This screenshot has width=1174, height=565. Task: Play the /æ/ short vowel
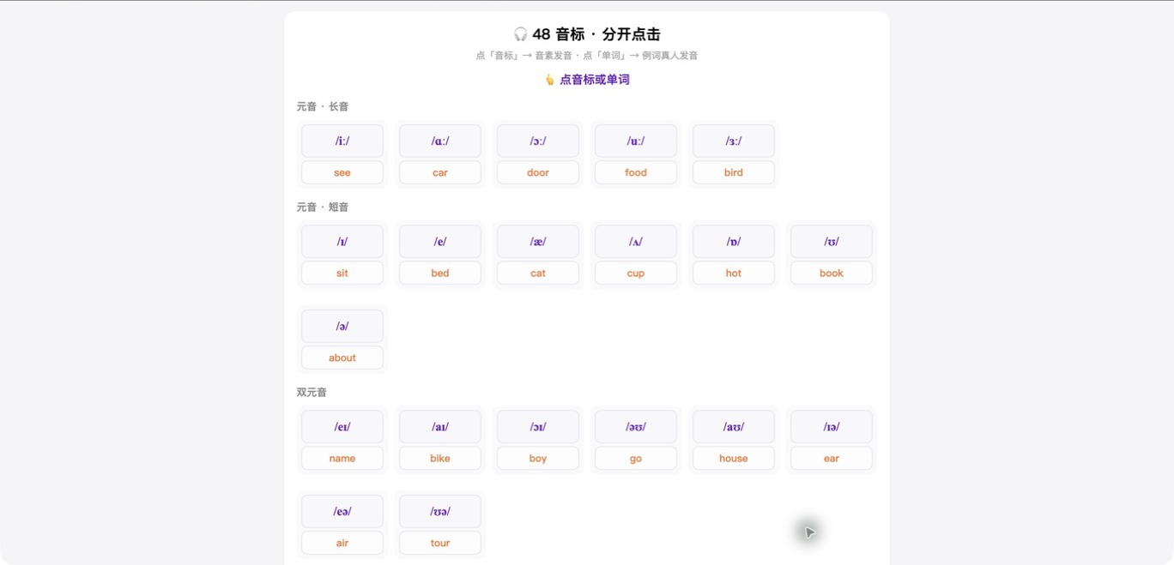(538, 241)
